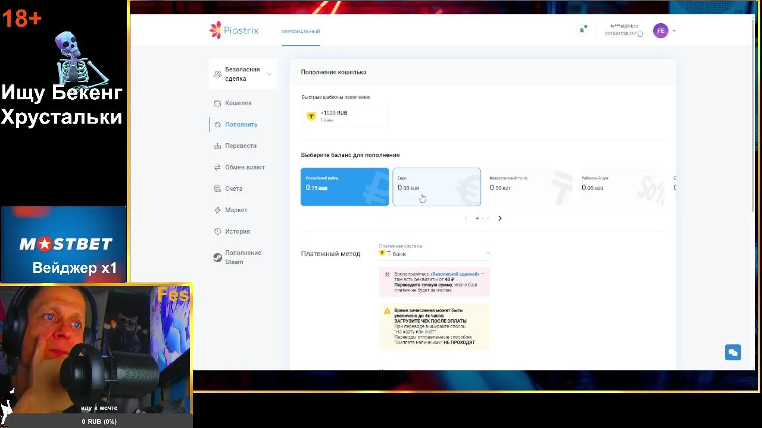Viewport: 762px width, 428px height.
Task: Click the Mostbet banner in stream overlay
Action: (x=64, y=244)
